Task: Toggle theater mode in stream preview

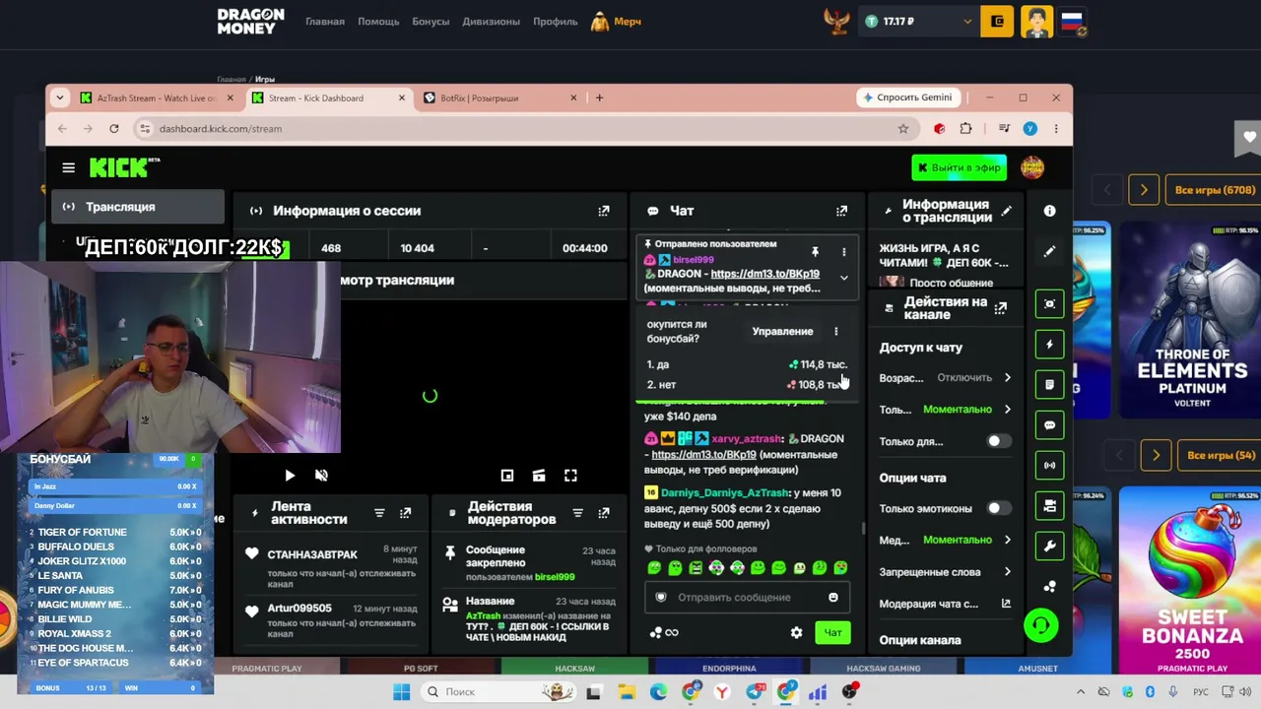Action: pyautogui.click(x=539, y=476)
